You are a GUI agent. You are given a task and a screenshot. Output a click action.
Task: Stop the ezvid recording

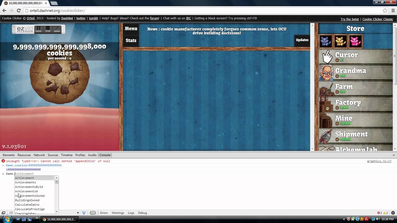[x=48, y=29]
